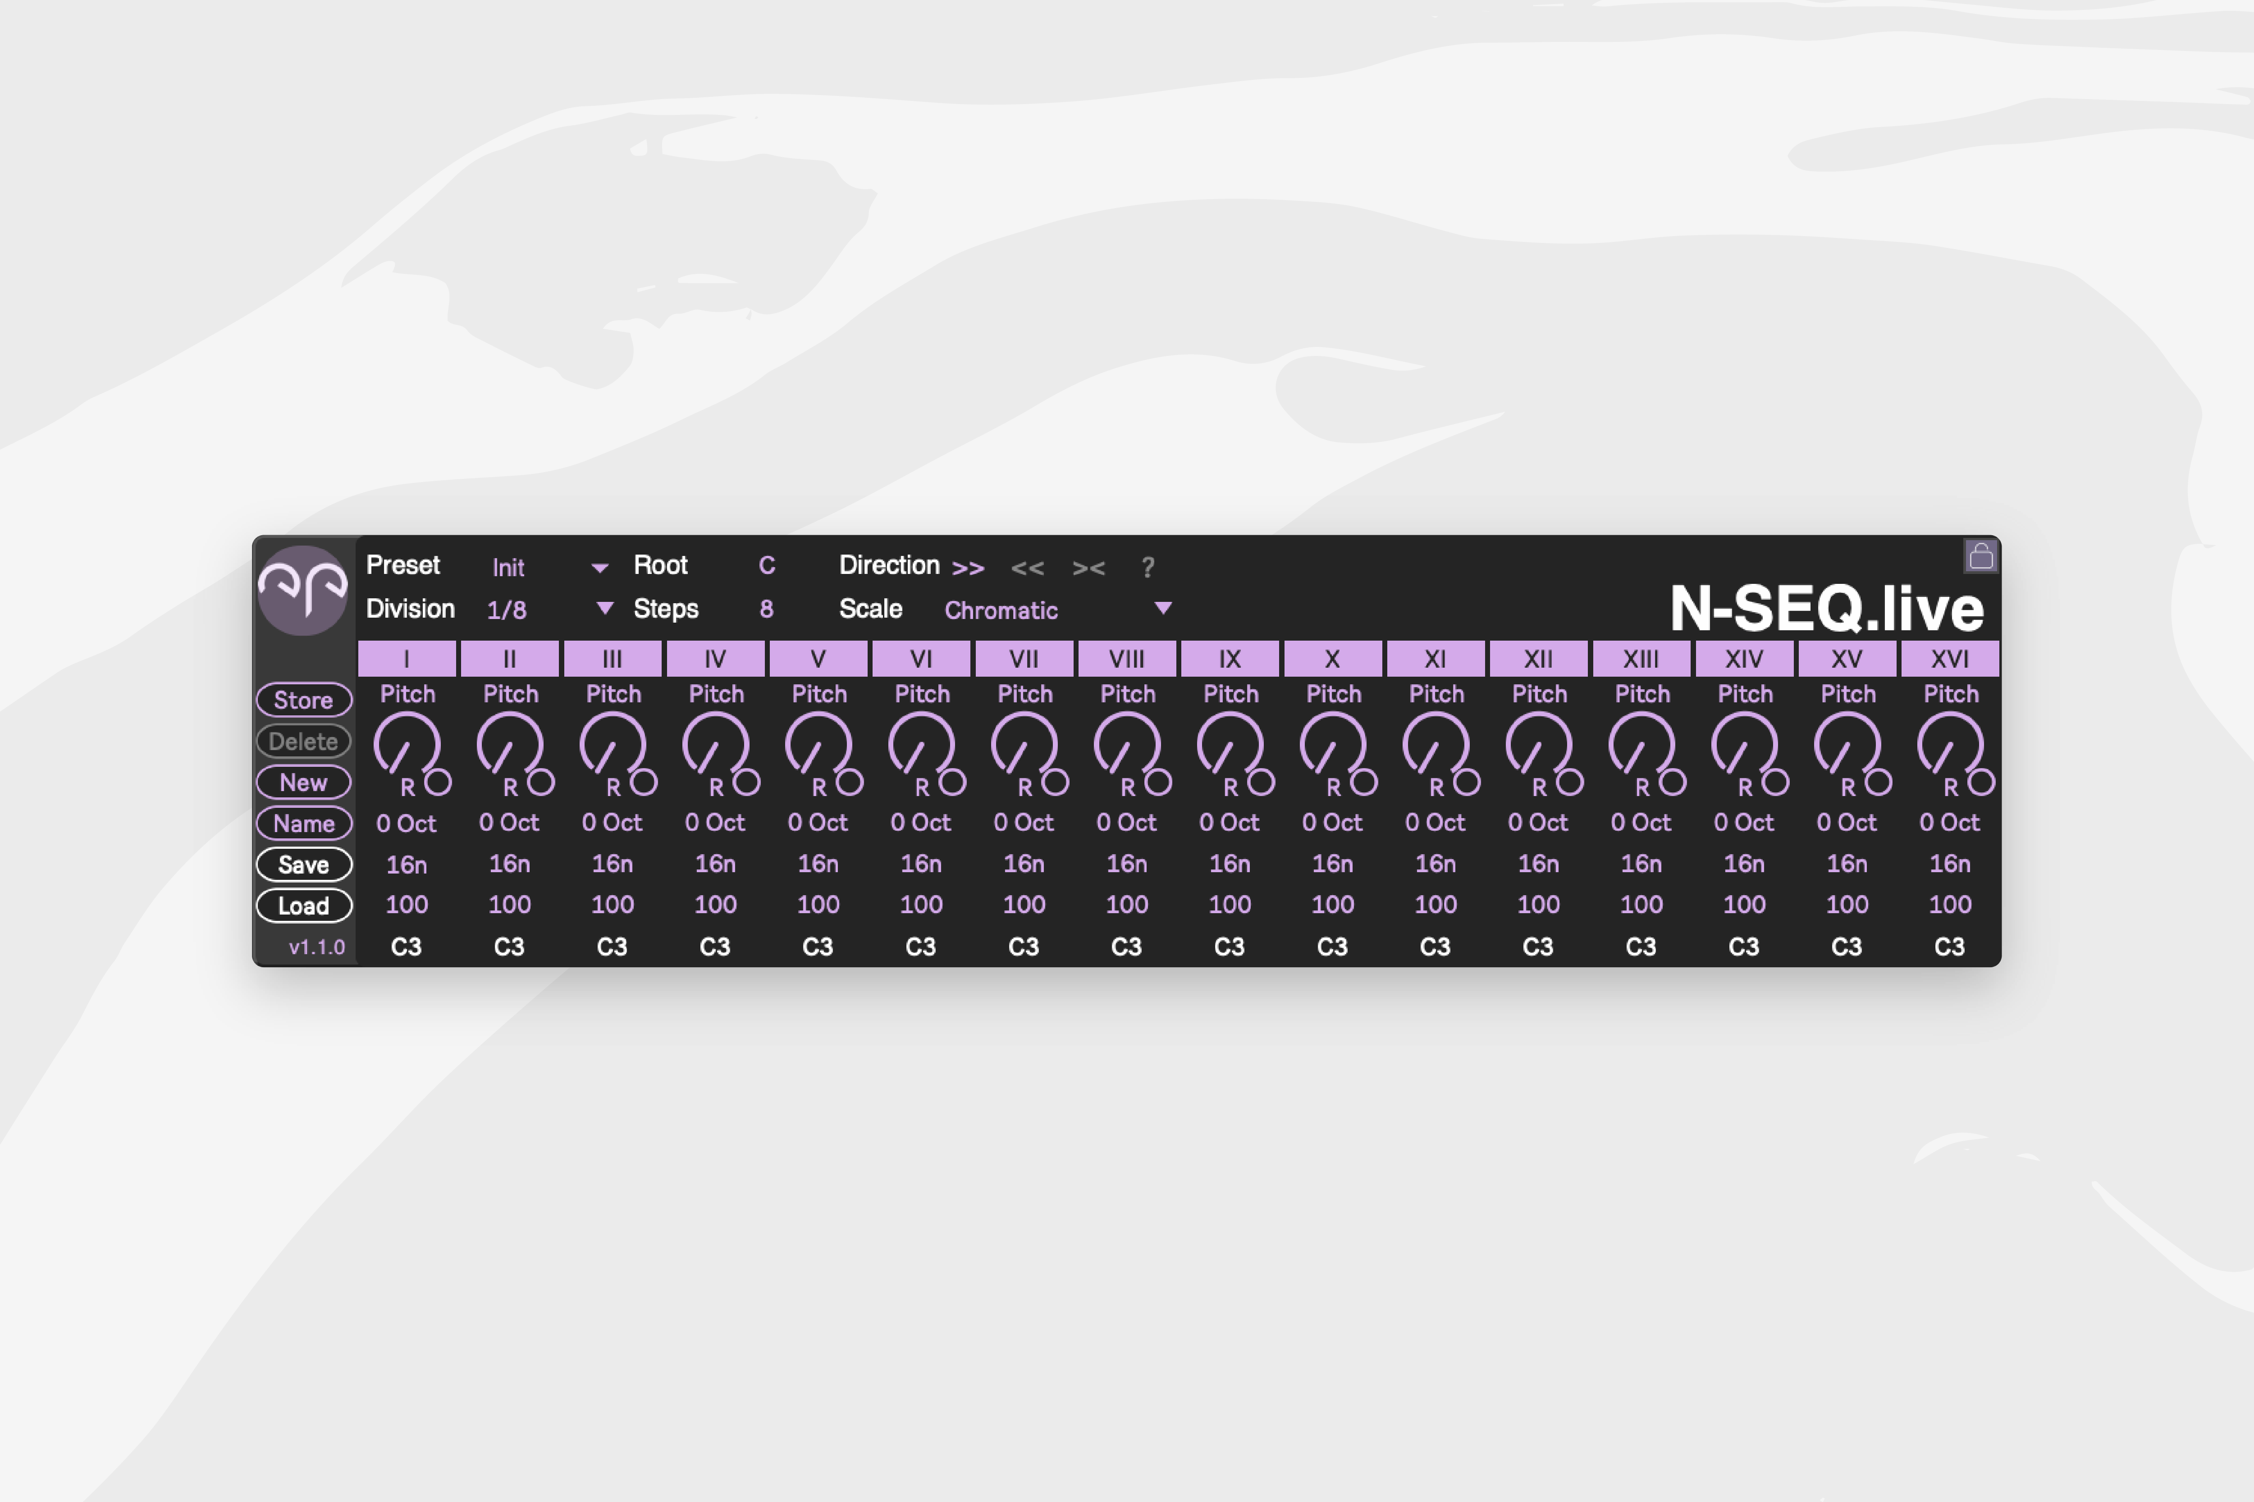
Task: Enable random circle toggle on step III
Action: point(644,783)
